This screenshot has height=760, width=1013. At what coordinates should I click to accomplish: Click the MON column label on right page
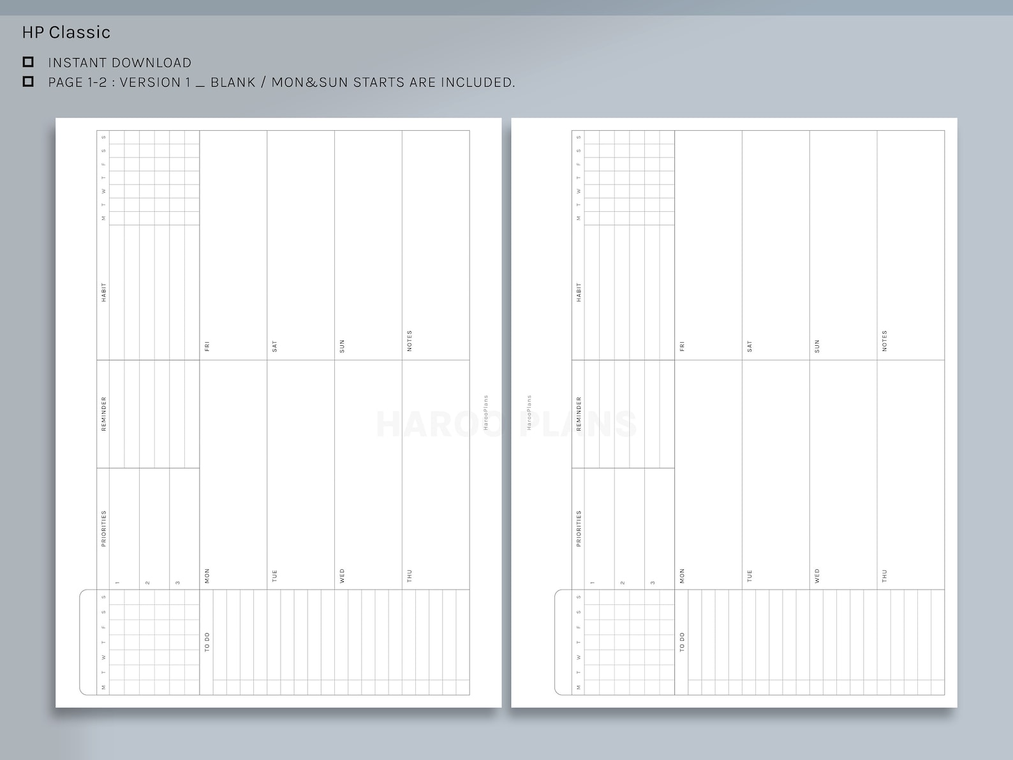tap(682, 576)
